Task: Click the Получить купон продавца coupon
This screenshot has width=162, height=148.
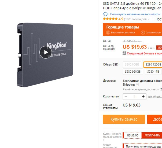Action: [x=143, y=146]
